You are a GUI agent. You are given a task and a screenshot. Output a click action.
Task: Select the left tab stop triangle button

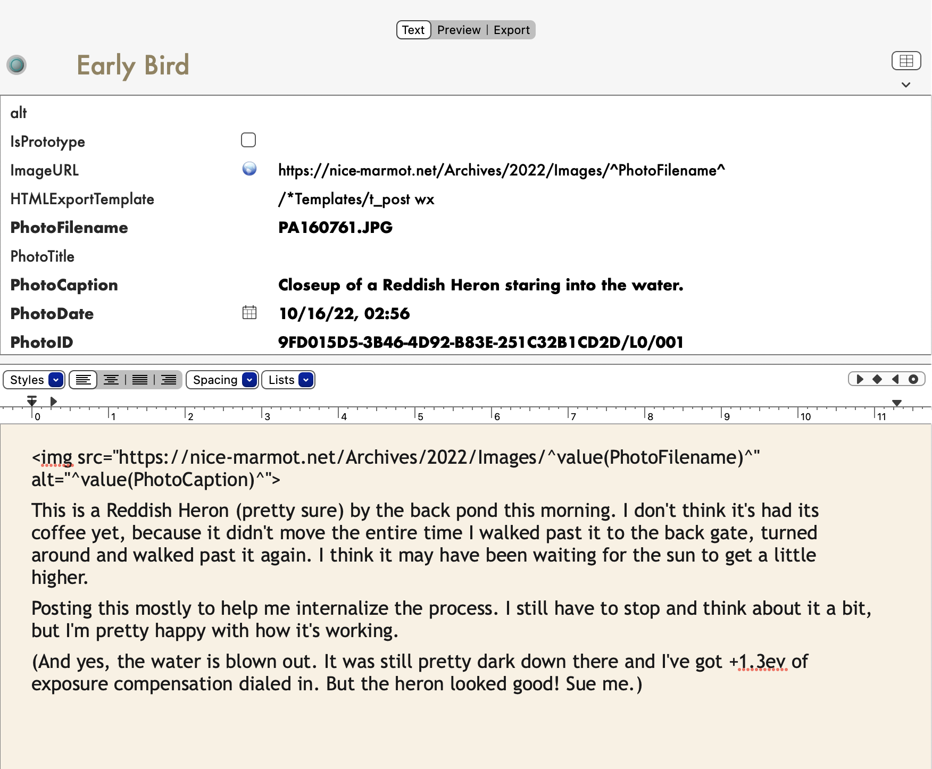point(860,379)
